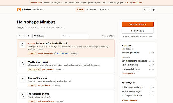Expand the Most voted sort dropdown

(x=24, y=36)
